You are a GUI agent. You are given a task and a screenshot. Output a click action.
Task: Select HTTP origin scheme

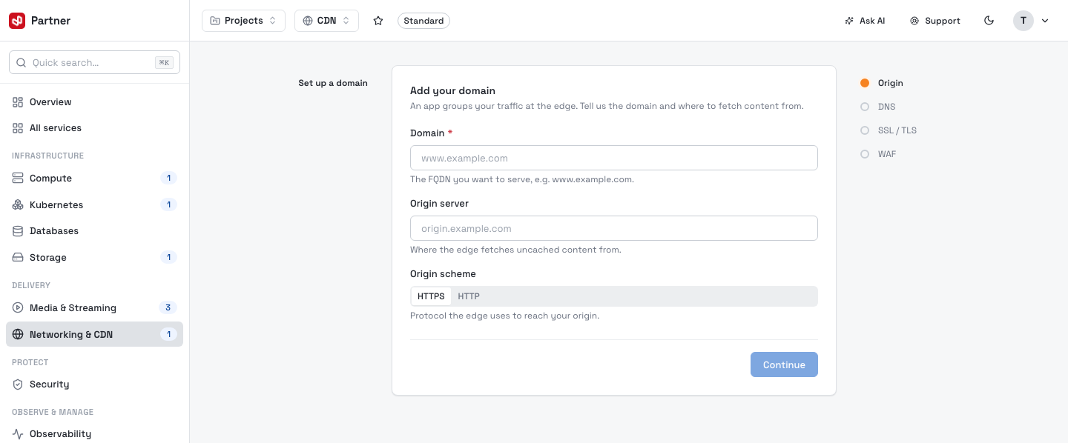coord(469,296)
